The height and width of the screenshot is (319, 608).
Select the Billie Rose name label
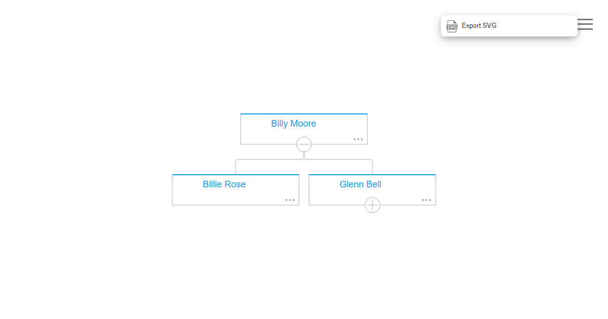(224, 184)
